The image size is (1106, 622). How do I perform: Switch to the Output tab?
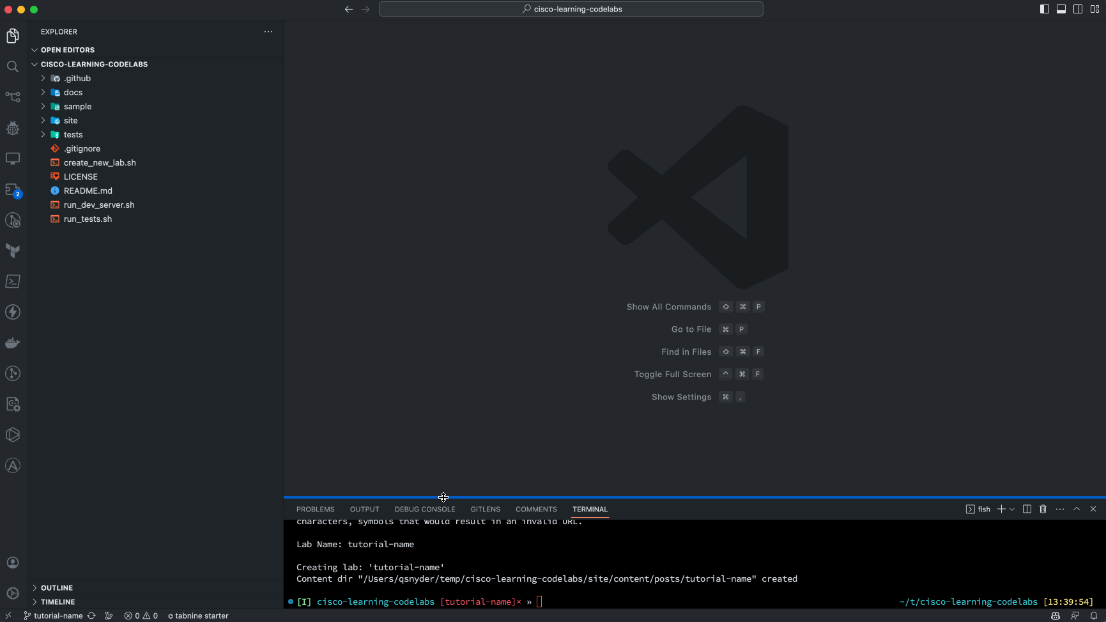365,509
